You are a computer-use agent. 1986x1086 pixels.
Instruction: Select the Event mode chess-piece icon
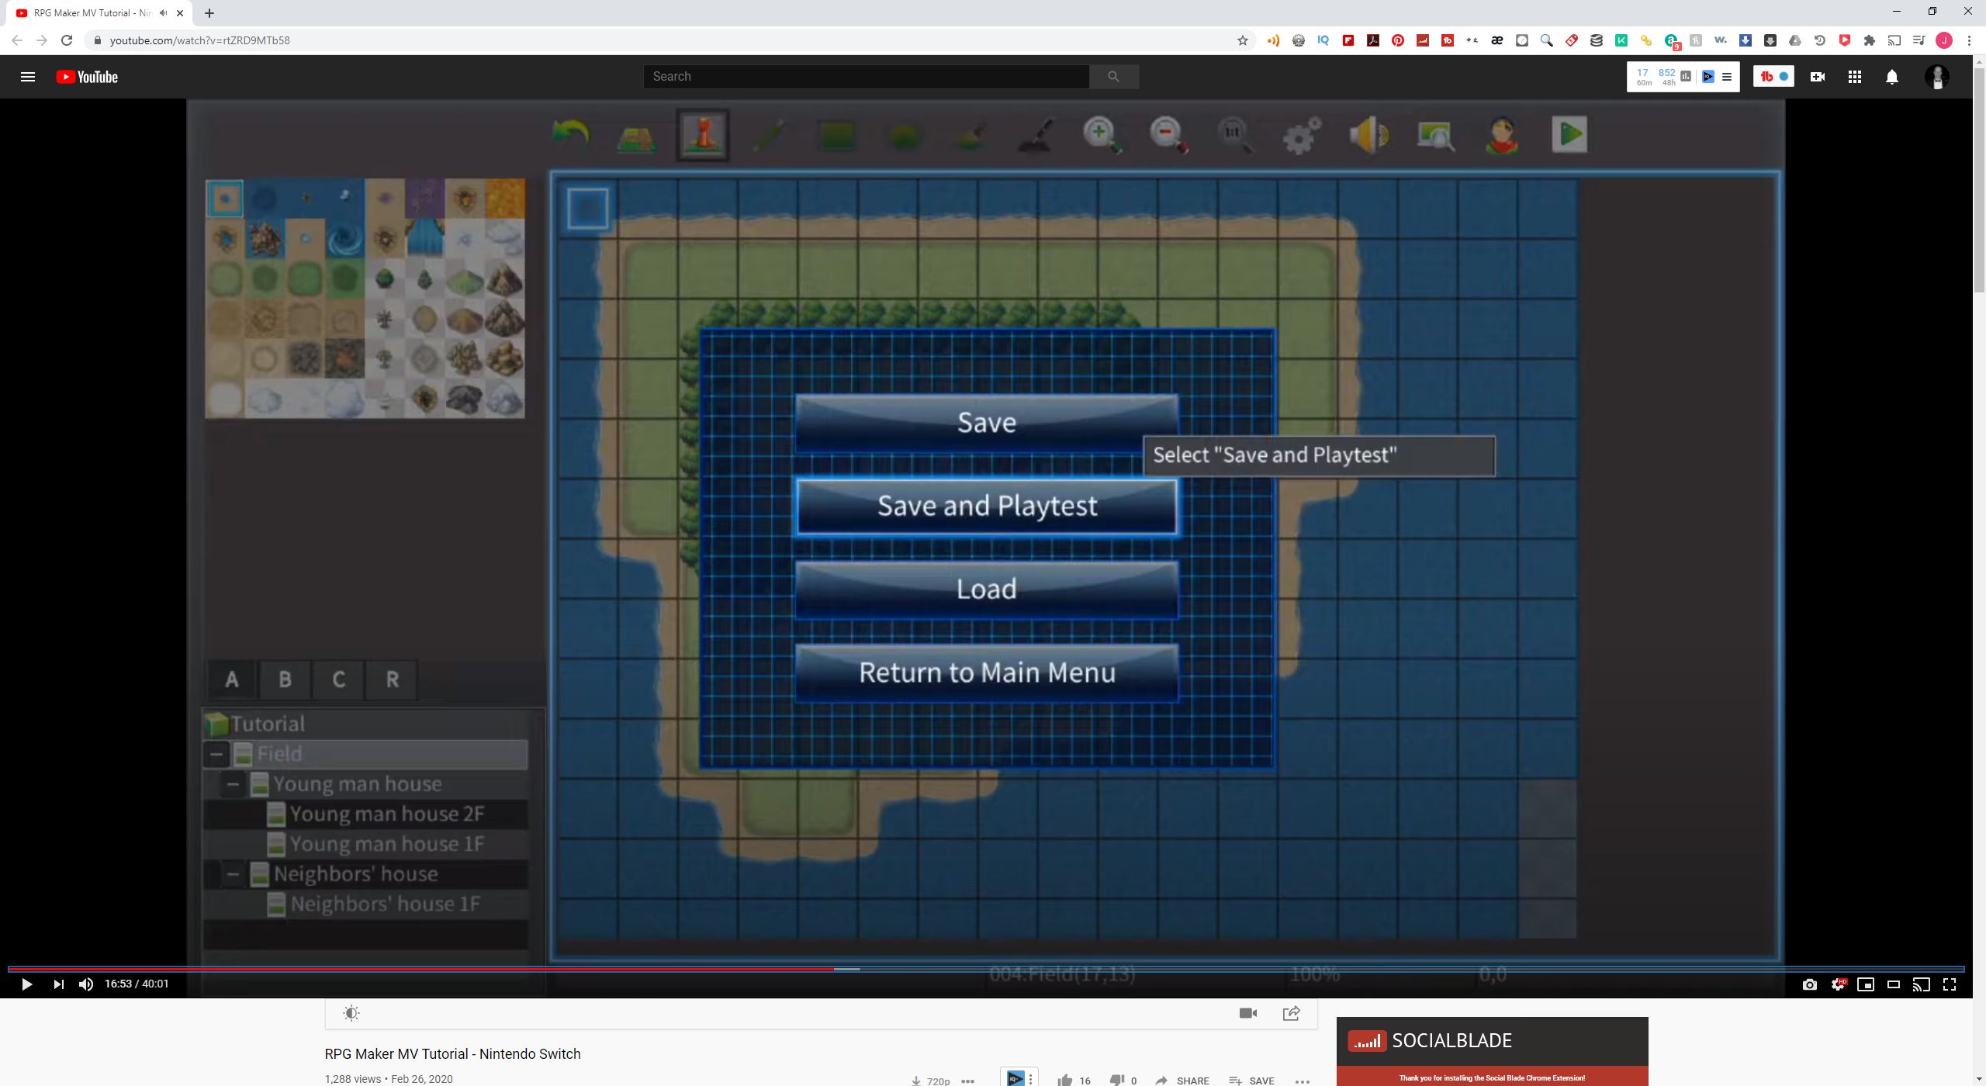point(703,135)
